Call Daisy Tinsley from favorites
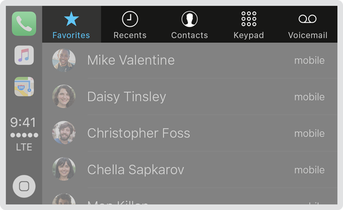Viewport: 343px width, 210px height. (190, 96)
